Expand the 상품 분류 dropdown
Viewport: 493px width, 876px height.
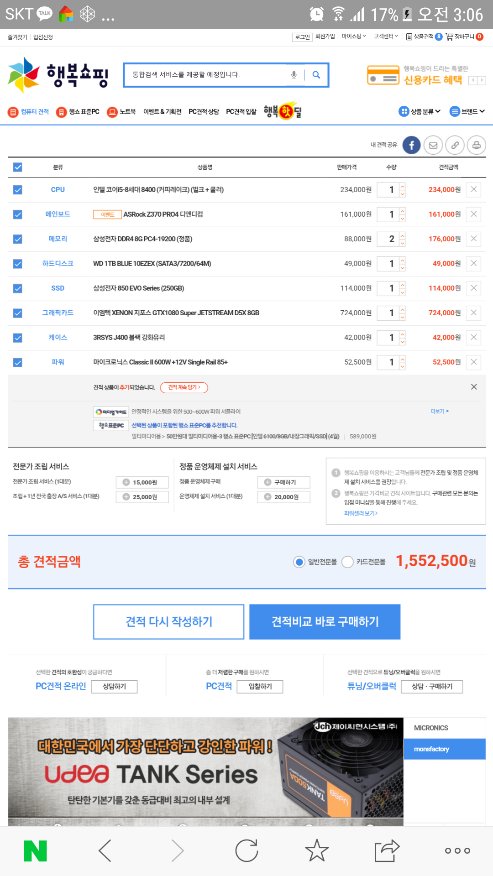pyautogui.click(x=420, y=111)
